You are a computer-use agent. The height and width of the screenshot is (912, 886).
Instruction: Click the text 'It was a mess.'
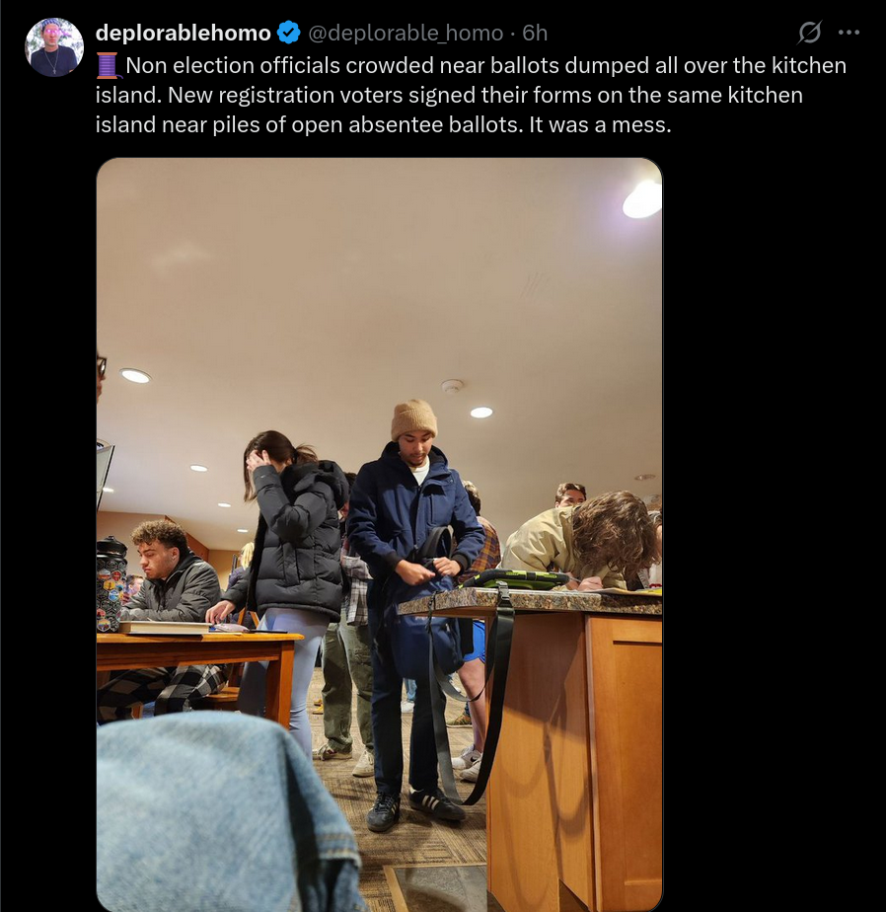(600, 124)
